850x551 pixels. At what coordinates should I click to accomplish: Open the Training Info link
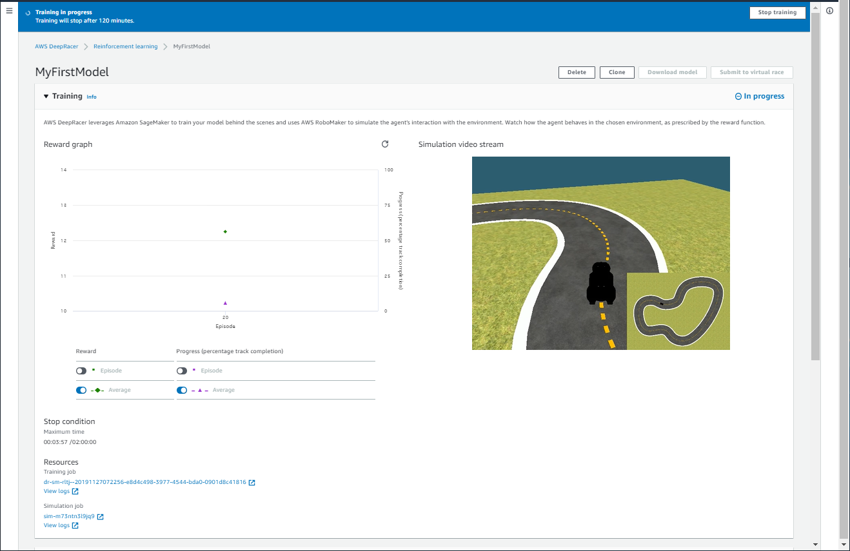92,97
